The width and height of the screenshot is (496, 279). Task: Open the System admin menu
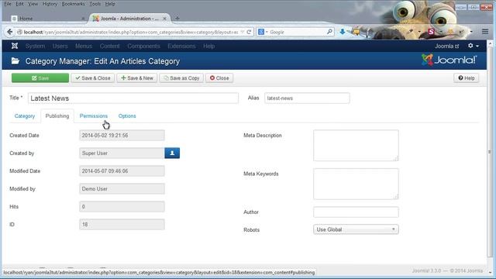(35, 46)
